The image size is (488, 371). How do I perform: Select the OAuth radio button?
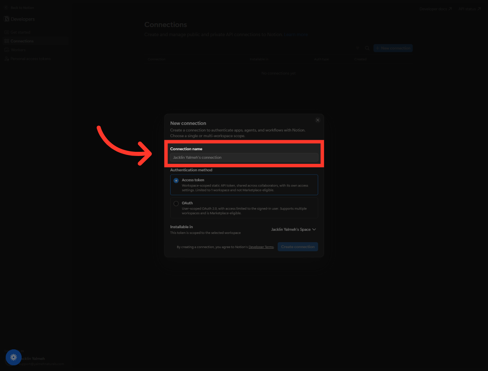[176, 203]
